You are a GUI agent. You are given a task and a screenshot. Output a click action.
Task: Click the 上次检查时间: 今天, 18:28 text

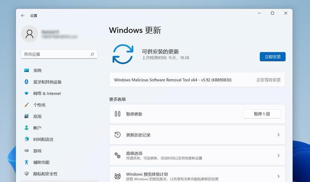click(x=165, y=58)
